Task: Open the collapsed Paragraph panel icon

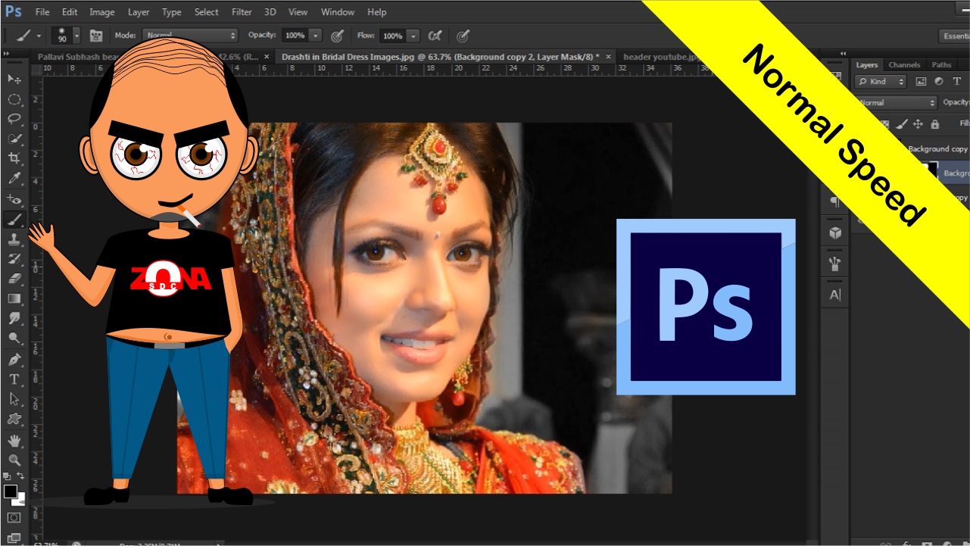Action: coord(835,201)
